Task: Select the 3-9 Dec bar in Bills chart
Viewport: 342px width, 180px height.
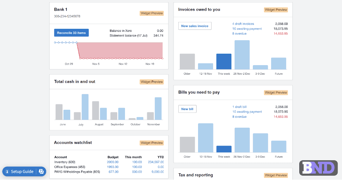Action: [261, 143]
